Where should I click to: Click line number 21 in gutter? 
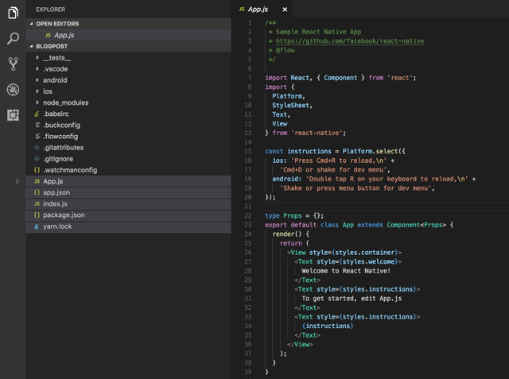pos(247,207)
